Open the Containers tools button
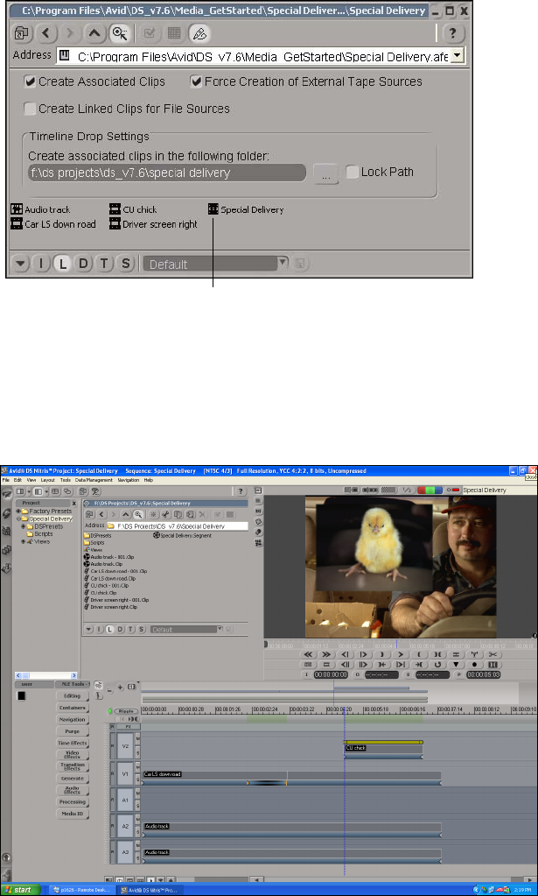The width and height of the screenshot is (538, 896). (x=73, y=708)
